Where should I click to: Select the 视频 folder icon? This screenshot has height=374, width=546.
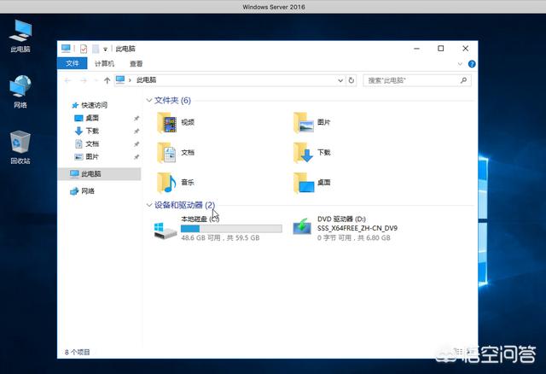pos(167,122)
